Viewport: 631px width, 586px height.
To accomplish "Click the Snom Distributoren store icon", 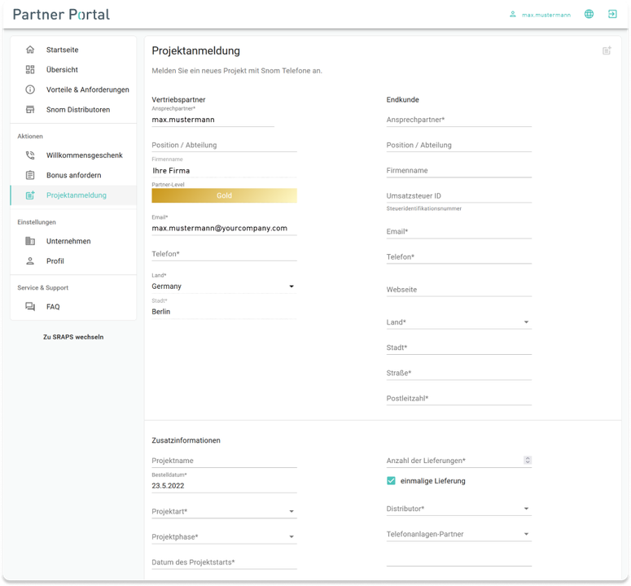I will click(30, 110).
